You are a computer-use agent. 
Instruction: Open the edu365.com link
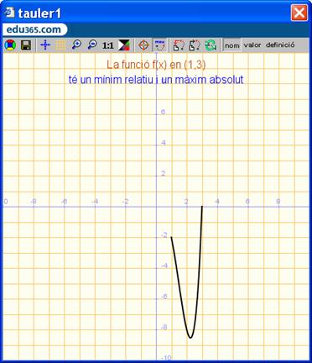pos(34,29)
